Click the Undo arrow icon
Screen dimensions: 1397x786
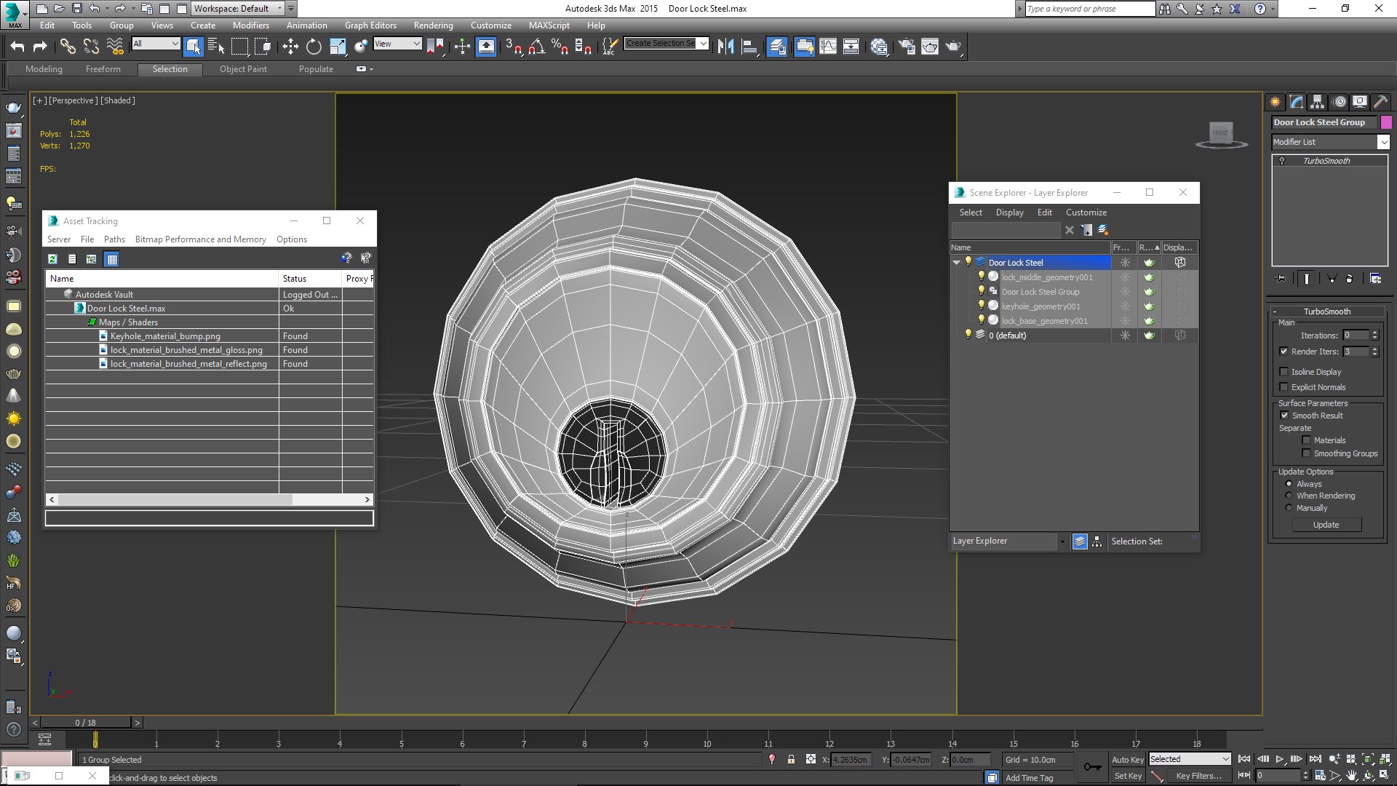coord(17,47)
